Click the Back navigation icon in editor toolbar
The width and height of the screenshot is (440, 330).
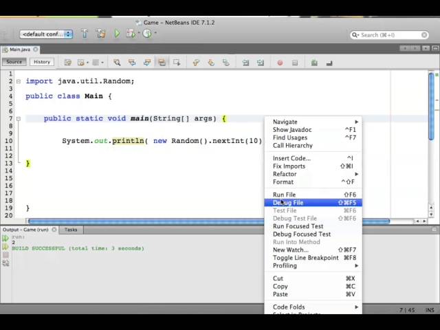(81, 63)
